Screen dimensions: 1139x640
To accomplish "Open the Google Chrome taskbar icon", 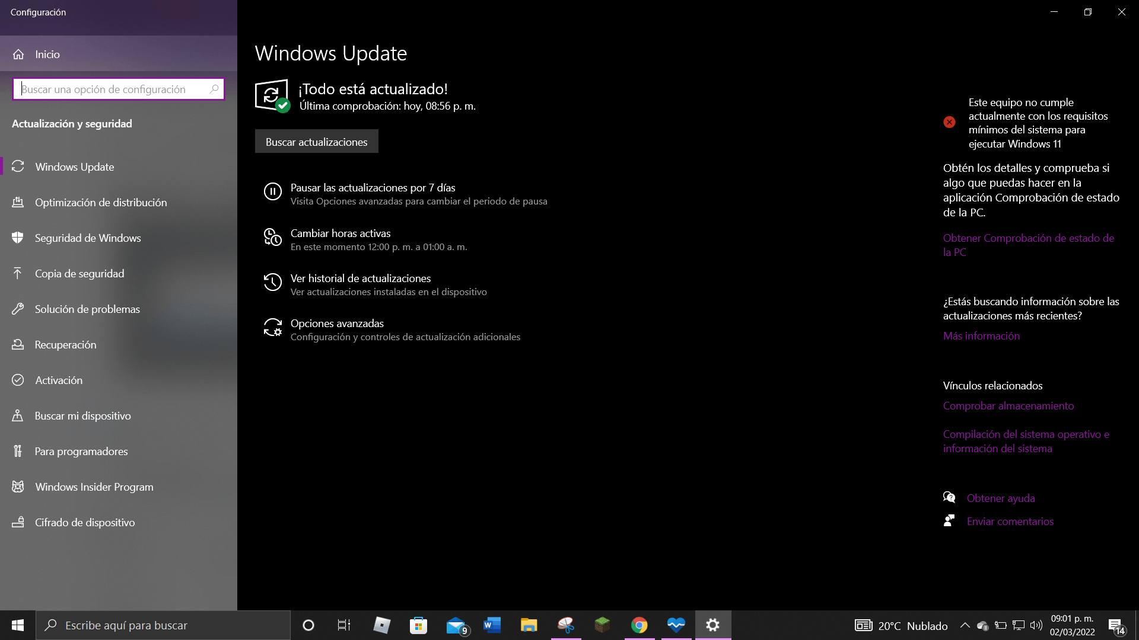I will tap(639, 625).
